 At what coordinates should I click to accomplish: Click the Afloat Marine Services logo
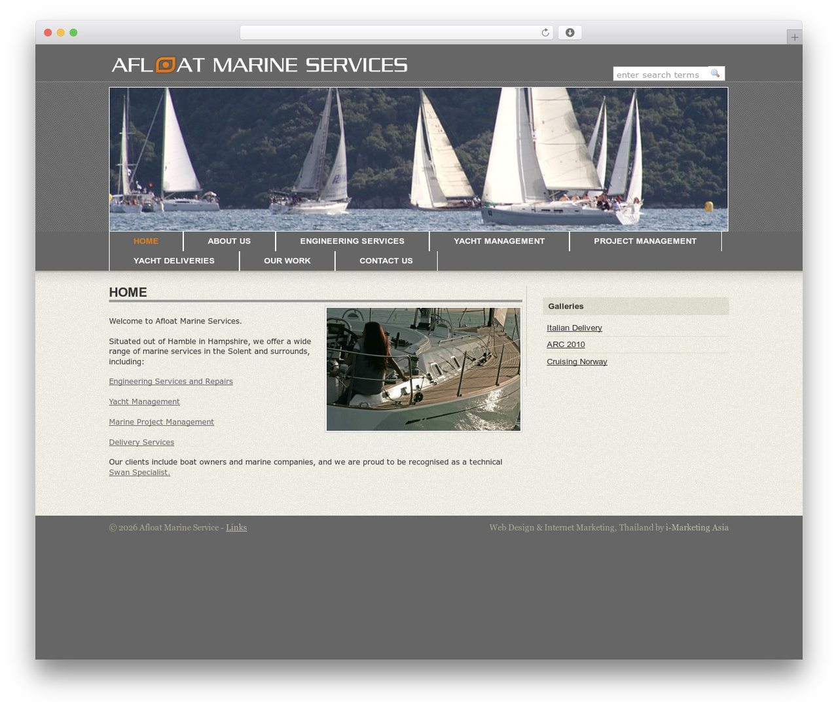(x=259, y=64)
